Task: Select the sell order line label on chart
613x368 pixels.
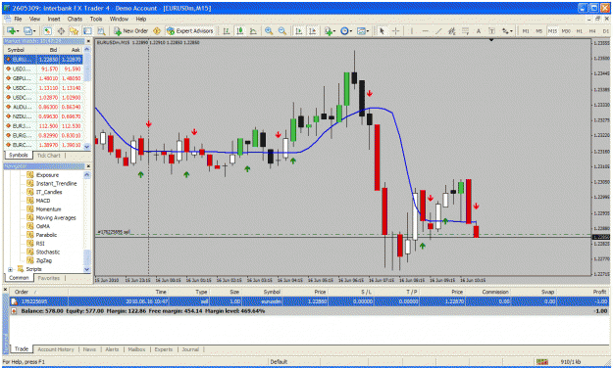Action: [x=114, y=232]
